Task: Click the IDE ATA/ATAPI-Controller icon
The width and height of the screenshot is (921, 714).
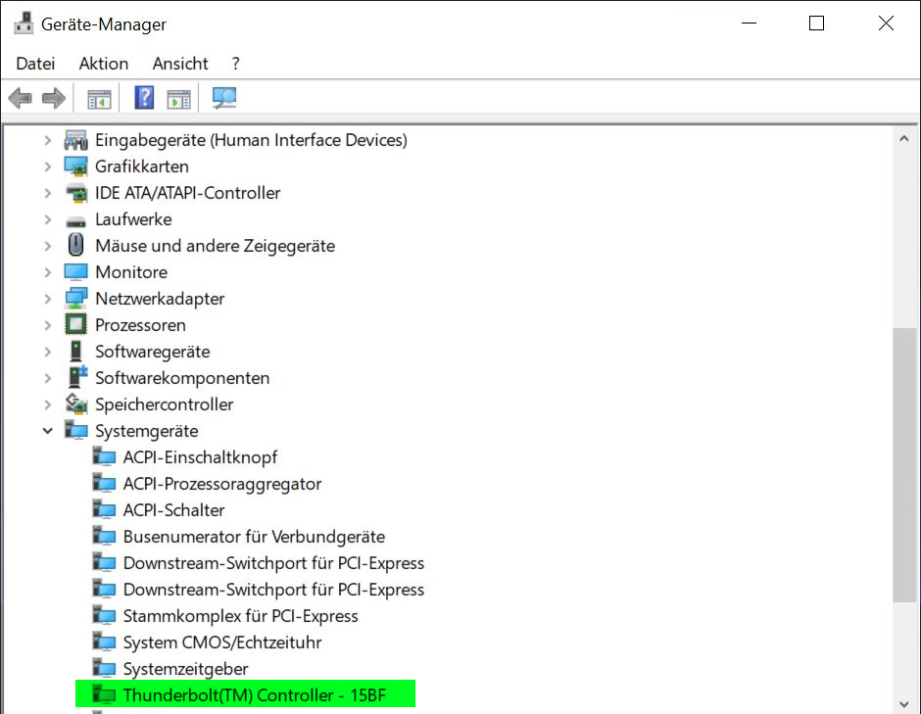Action: pyautogui.click(x=75, y=193)
